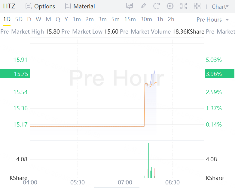
Task: Click the Material document icon
Action: 68,6
